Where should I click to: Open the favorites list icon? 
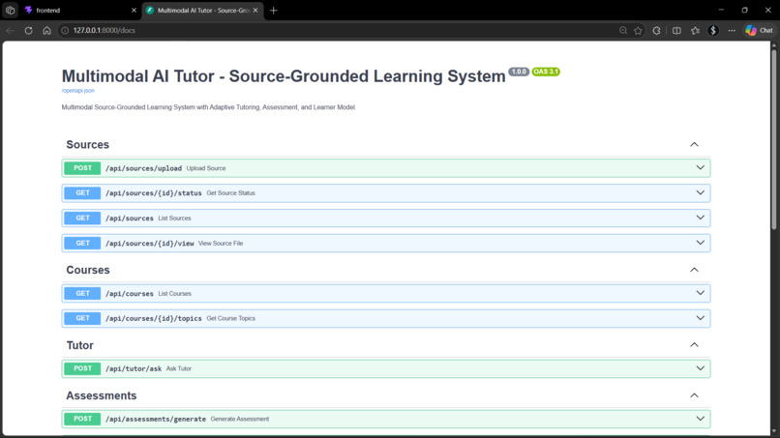coord(695,30)
